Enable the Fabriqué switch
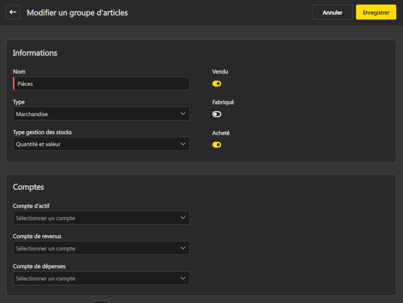The image size is (403, 303). click(x=217, y=114)
